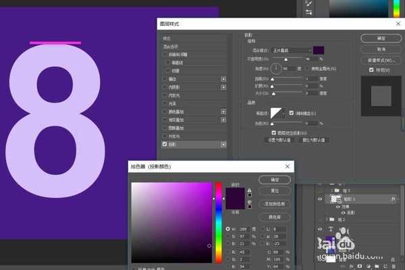Image resolution: width=405 pixels, height=270 pixels.
Task: Click 确定 in the color picker dialog
Action: click(273, 180)
